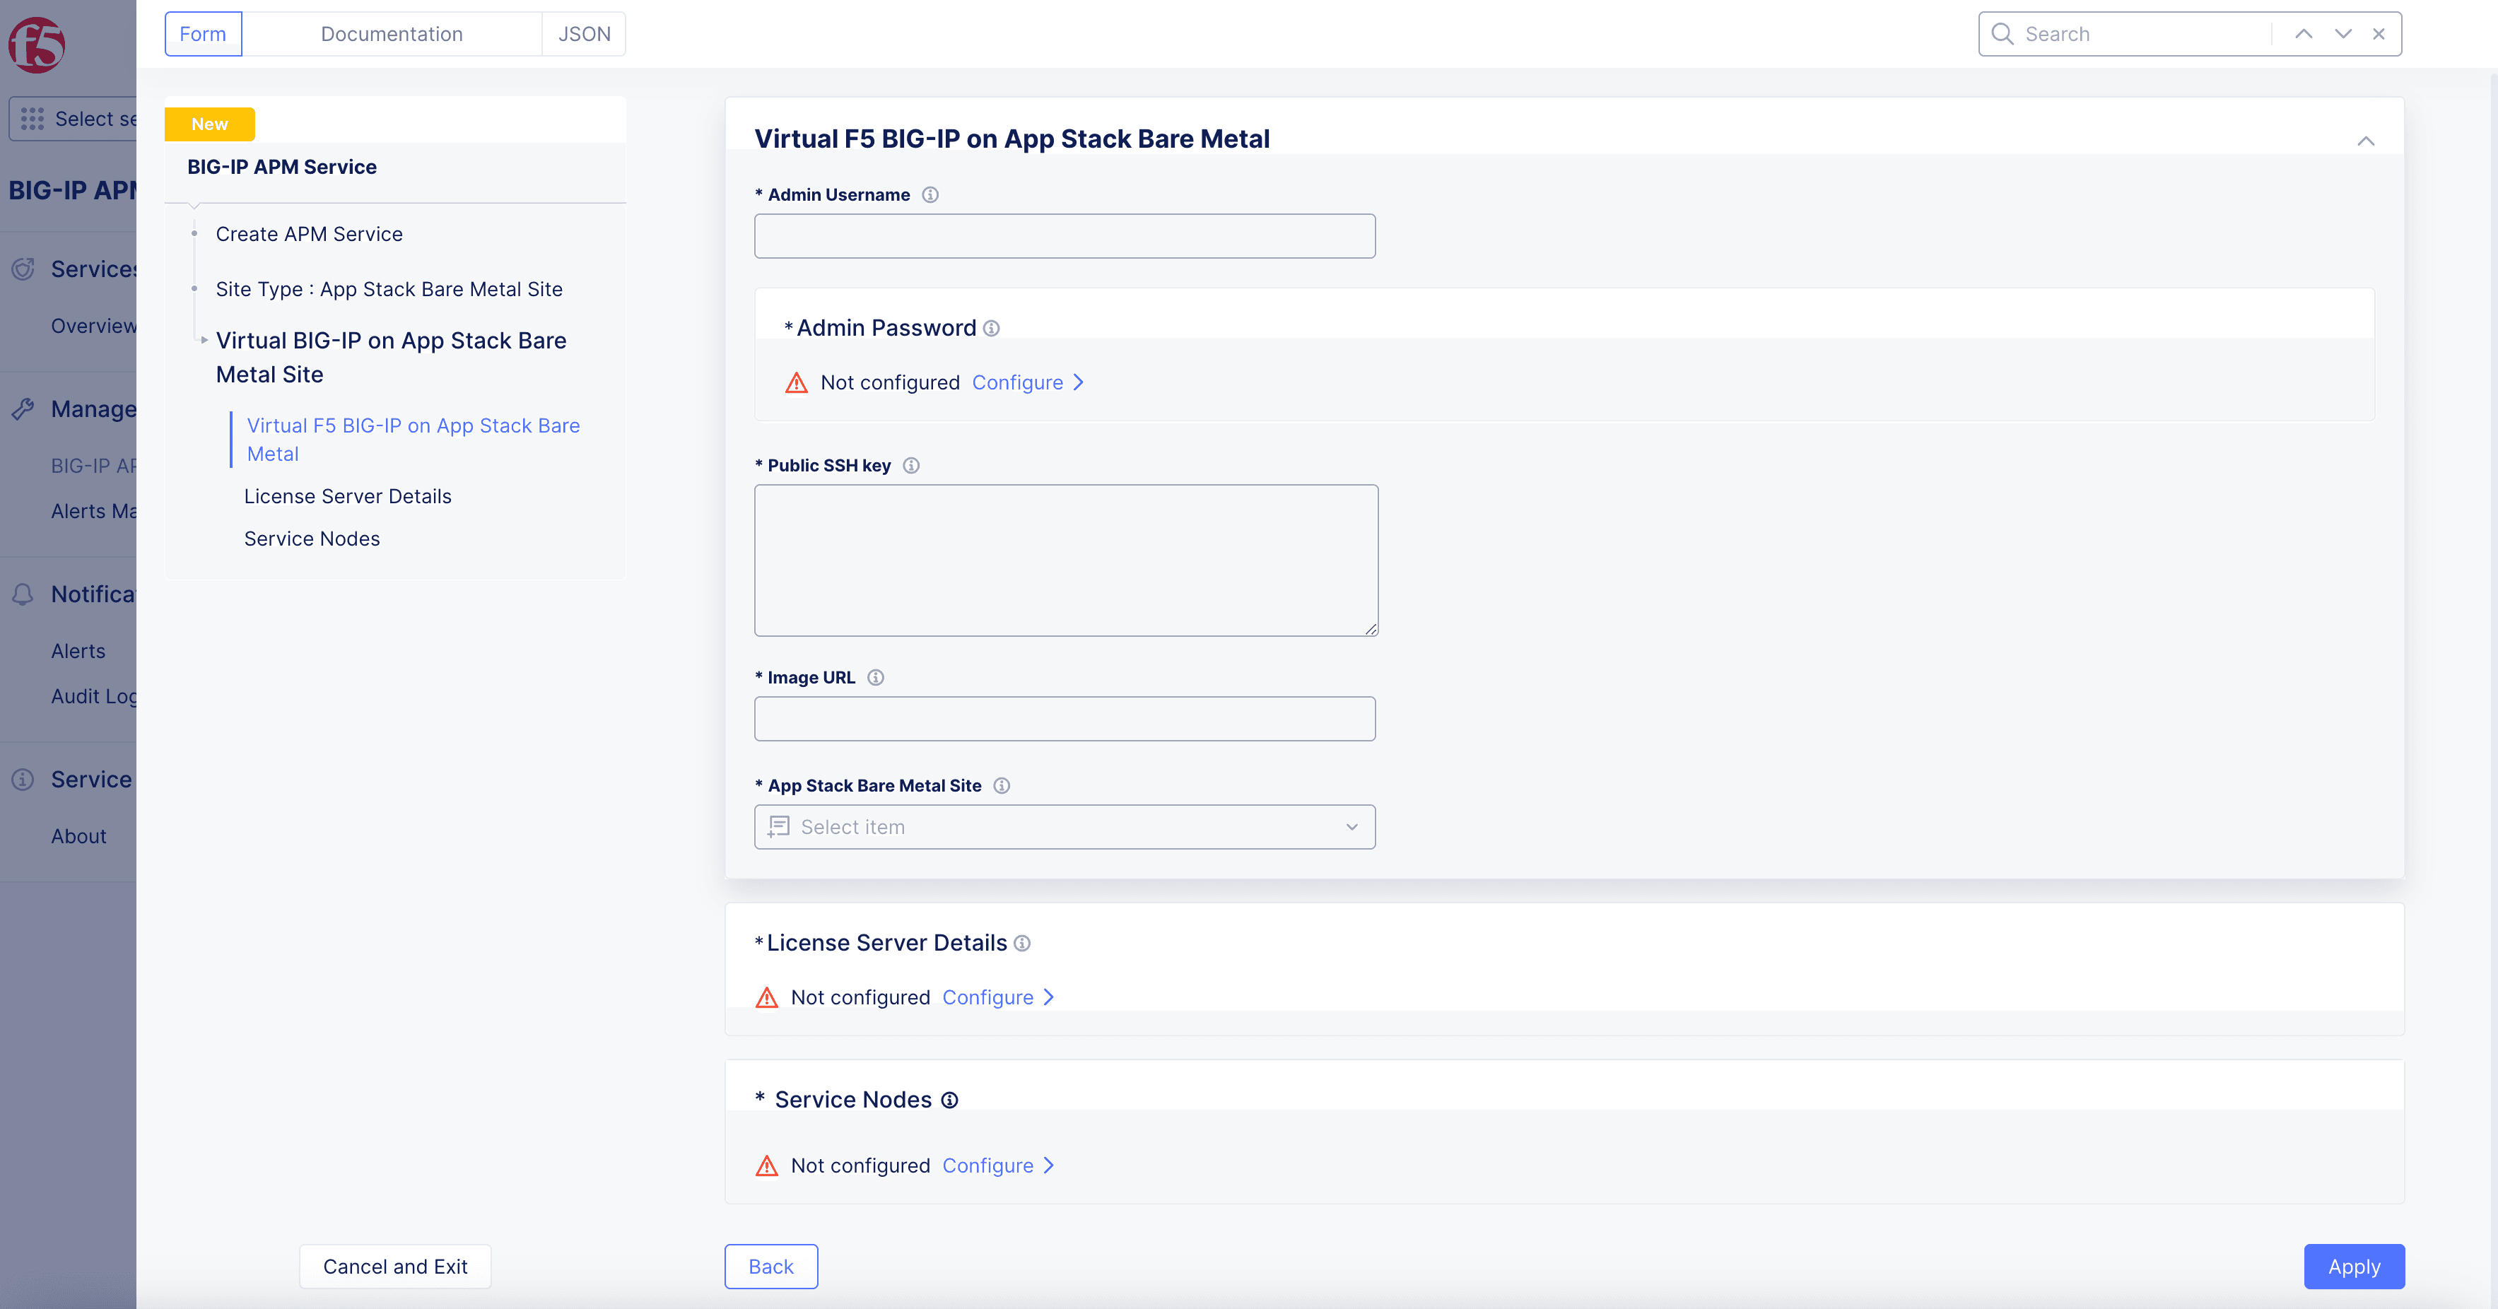Click App Stack Bare Metal Site info icon
Viewport: 2498px width, 1309px height.
pyautogui.click(x=1002, y=785)
